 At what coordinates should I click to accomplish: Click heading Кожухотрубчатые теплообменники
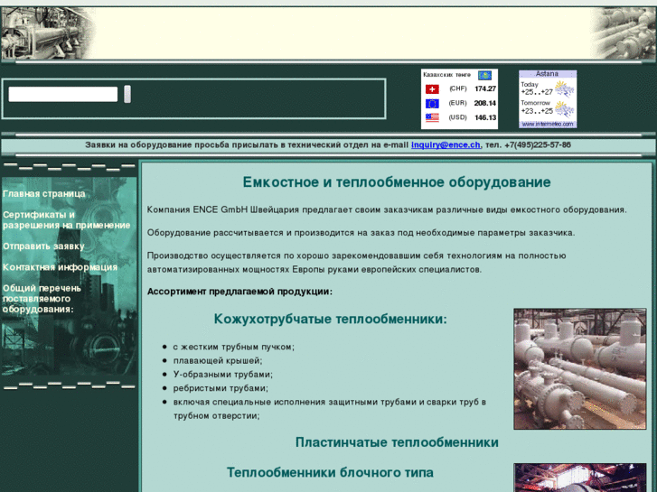coord(330,319)
